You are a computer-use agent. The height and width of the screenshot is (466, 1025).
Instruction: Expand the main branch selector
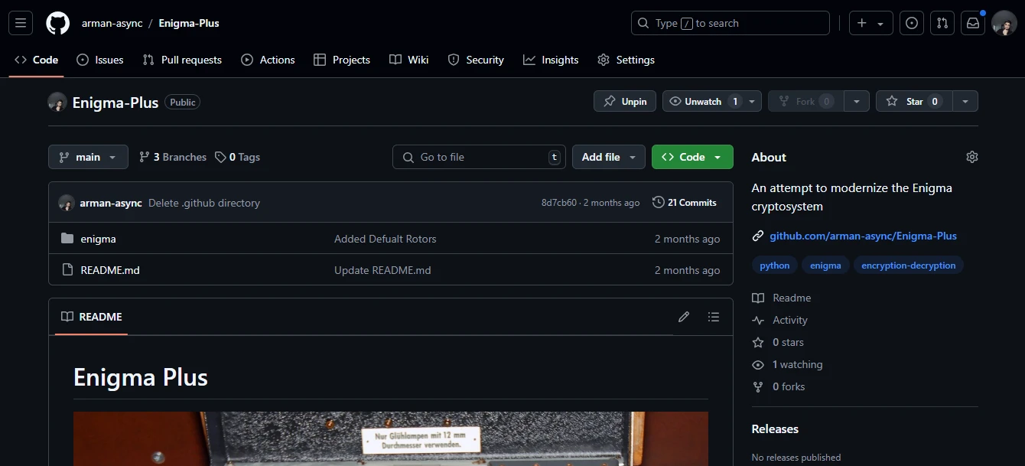pos(88,157)
